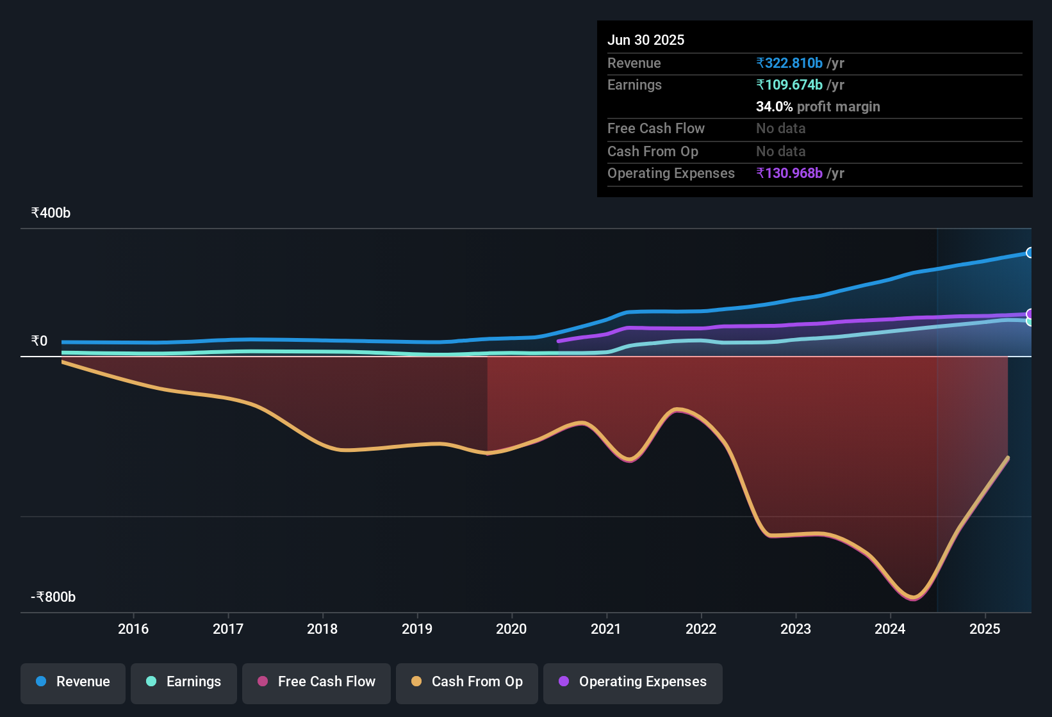
Task: Click the Earnings endpoint marker on chart
Action: coord(1030,321)
